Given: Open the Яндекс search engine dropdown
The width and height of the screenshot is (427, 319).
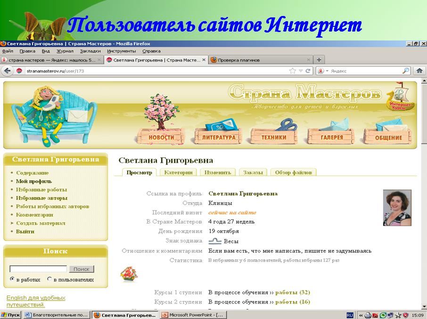Looking at the screenshot, I should pos(328,71).
